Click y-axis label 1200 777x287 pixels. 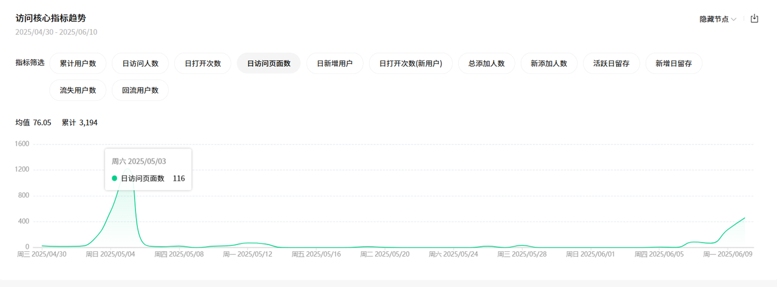[22, 170]
